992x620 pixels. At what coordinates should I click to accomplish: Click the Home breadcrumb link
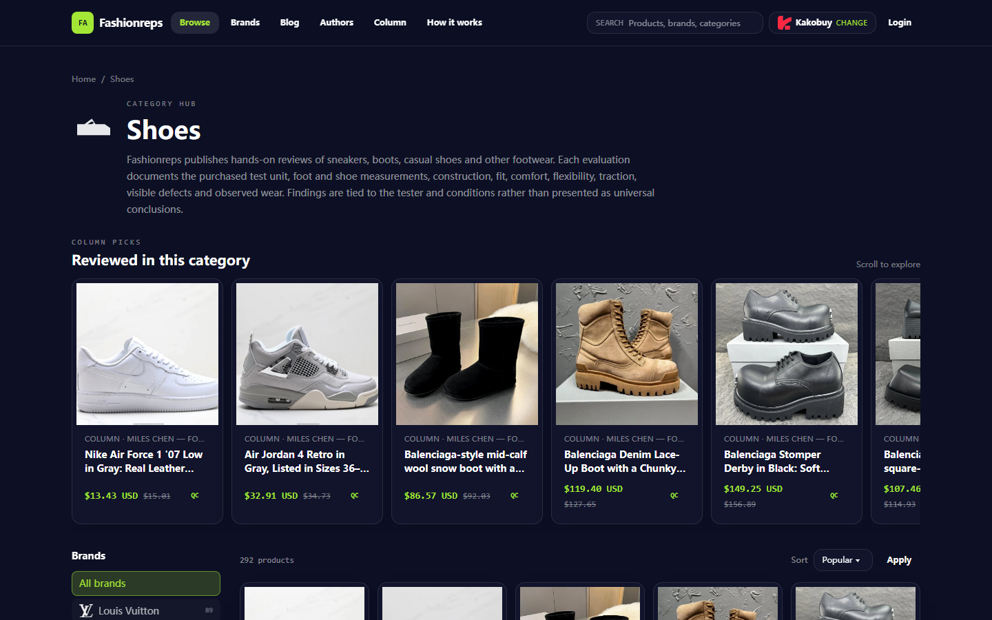click(x=84, y=79)
